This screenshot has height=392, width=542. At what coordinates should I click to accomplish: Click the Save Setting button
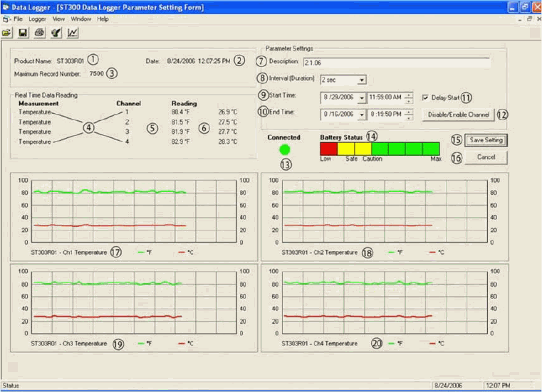click(486, 140)
